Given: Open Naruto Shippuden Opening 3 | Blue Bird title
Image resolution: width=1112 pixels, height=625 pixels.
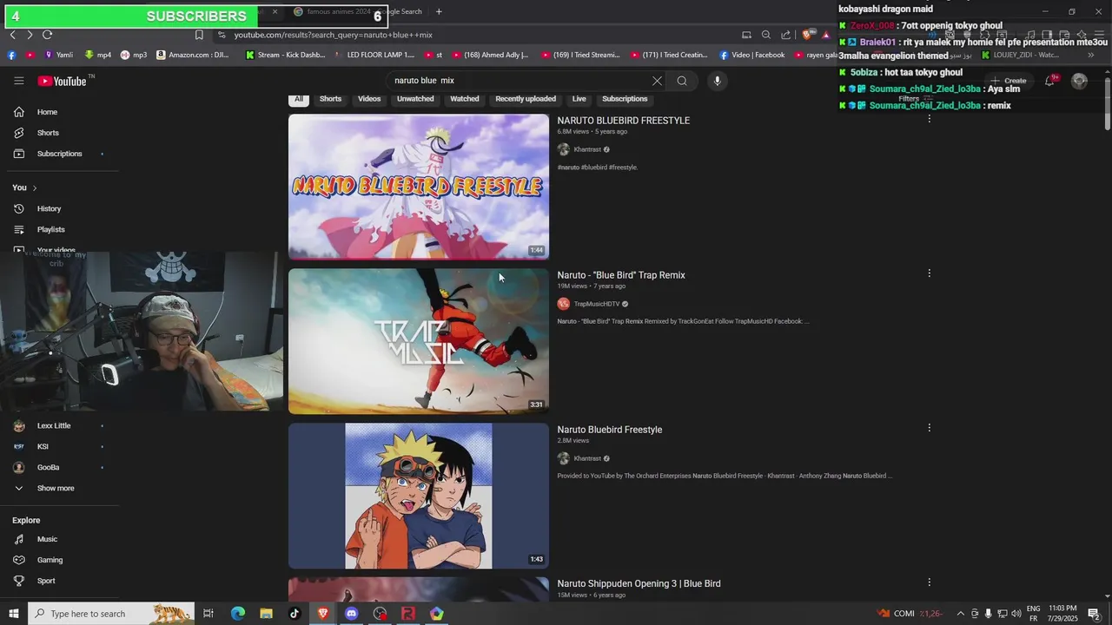Looking at the screenshot, I should [x=639, y=583].
